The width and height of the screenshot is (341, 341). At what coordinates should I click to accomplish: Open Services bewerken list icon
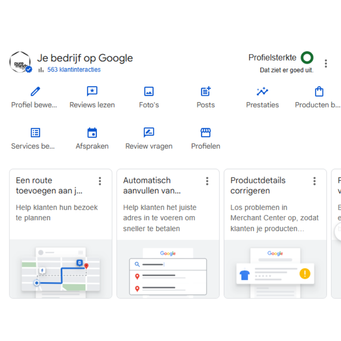[35, 133]
